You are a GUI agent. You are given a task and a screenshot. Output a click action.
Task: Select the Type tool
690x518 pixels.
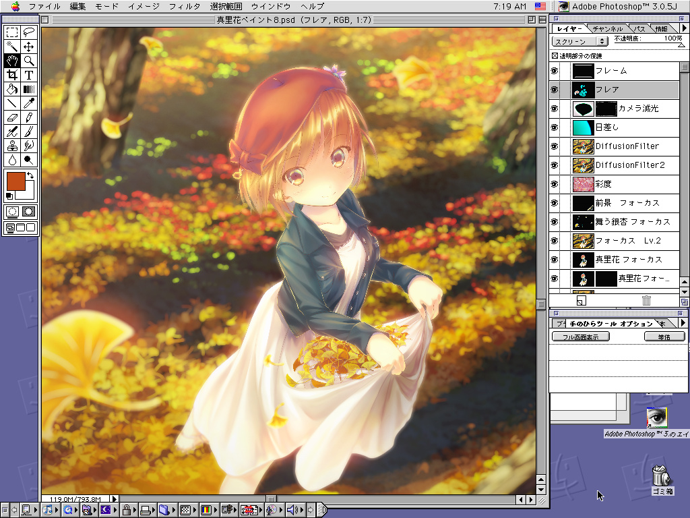click(29, 75)
